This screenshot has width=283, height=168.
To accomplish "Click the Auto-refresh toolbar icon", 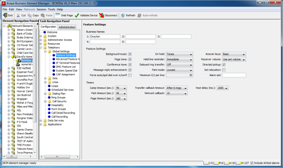I will coord(139,15).
